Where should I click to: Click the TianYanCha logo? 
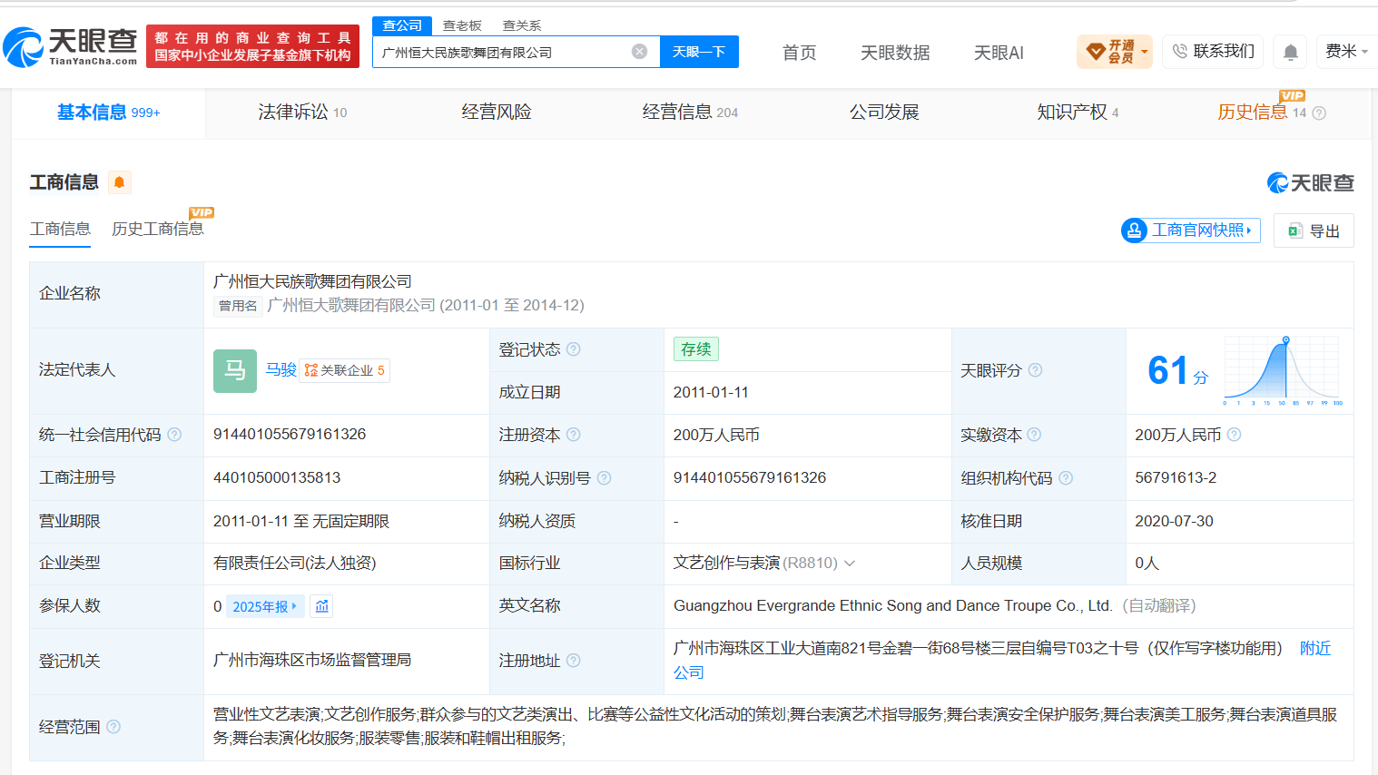click(70, 46)
